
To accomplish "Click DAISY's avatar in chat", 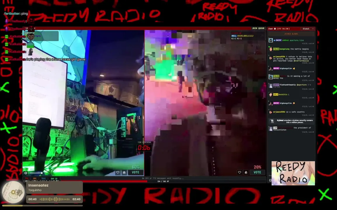I will point(271,40).
